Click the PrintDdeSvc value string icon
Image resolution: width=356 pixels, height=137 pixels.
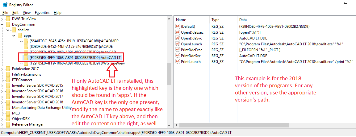tap(178, 56)
